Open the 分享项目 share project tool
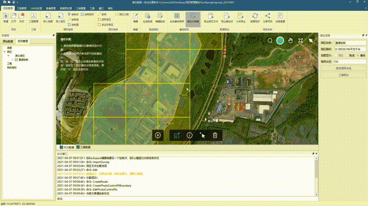The width and height of the screenshot is (368, 206). click(267, 16)
